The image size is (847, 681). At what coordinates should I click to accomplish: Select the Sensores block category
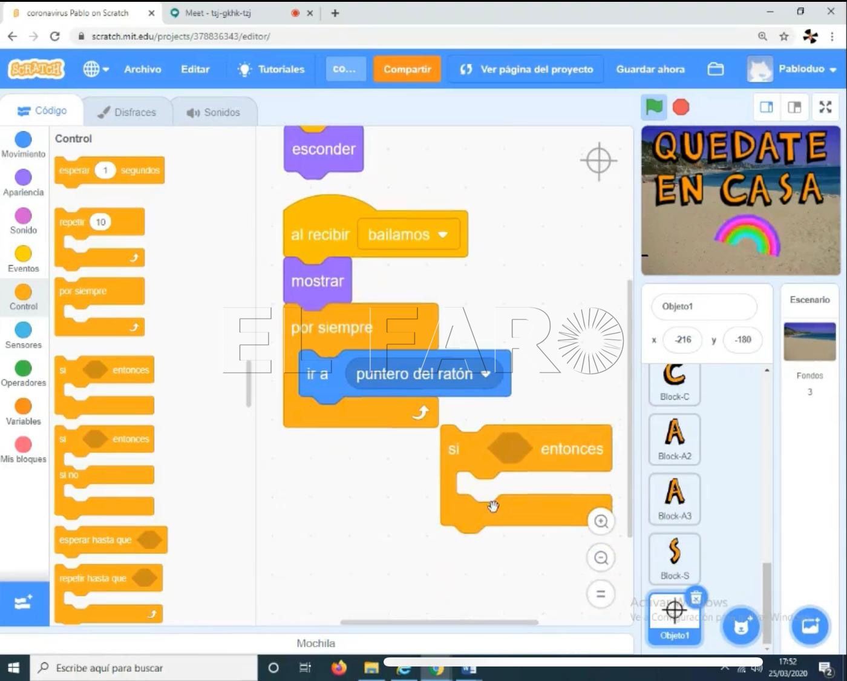pyautogui.click(x=23, y=335)
